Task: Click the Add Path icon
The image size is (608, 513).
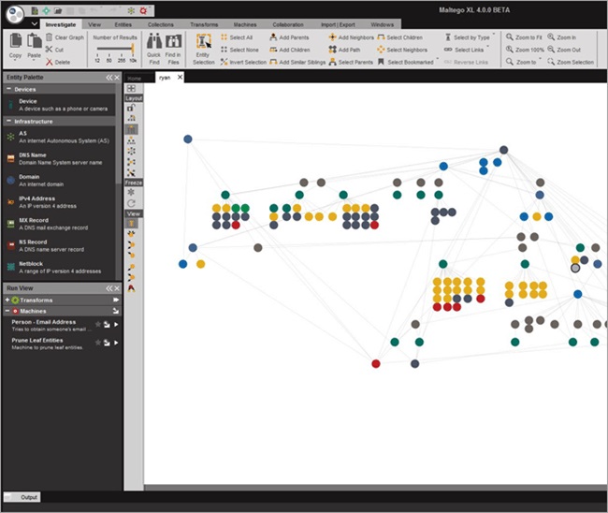Action: [x=332, y=50]
